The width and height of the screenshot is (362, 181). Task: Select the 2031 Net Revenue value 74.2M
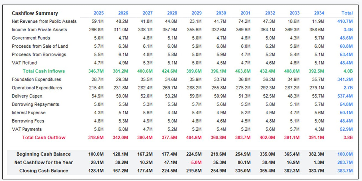tap(245, 21)
